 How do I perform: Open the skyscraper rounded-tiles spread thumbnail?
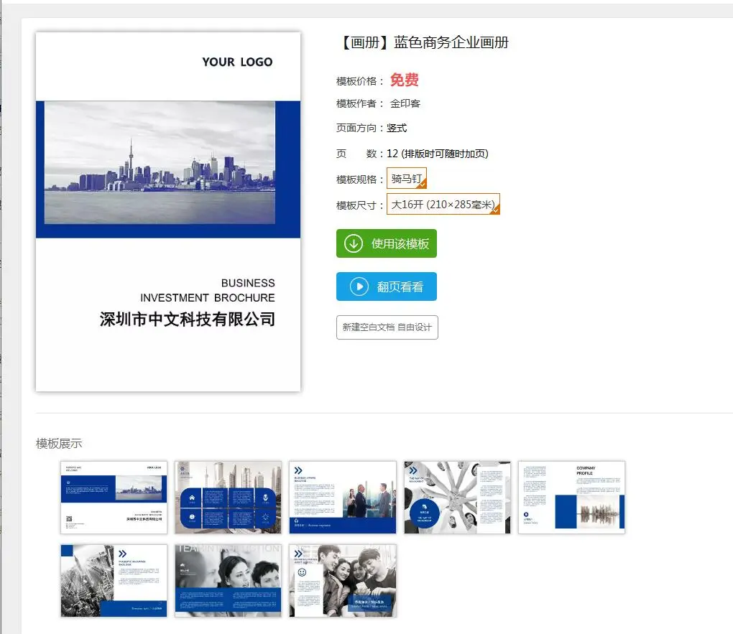tap(228, 497)
